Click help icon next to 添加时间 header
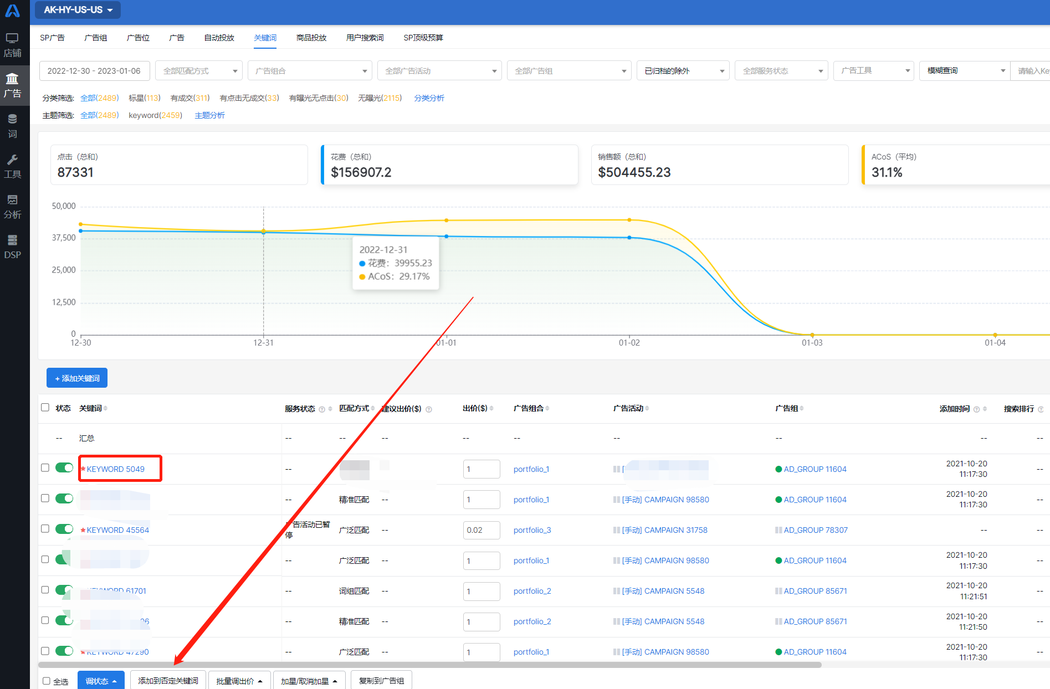The height and width of the screenshot is (689, 1050). point(976,409)
